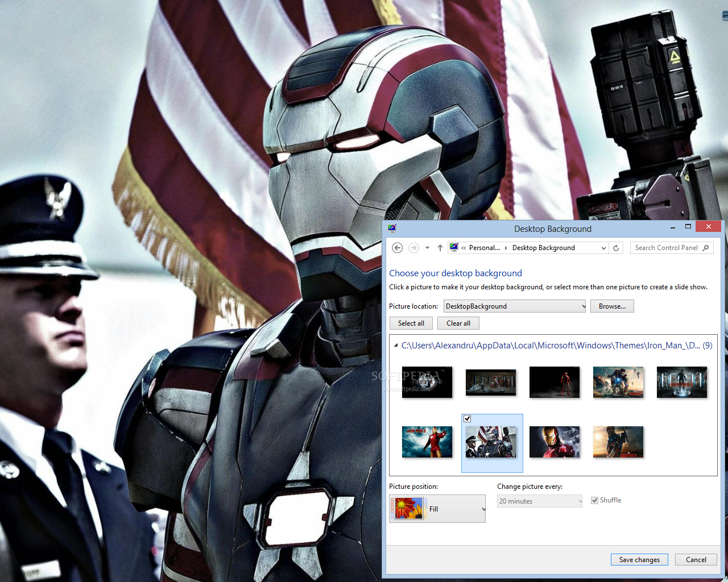
Task: Click the search magnifier icon
Action: (706, 248)
